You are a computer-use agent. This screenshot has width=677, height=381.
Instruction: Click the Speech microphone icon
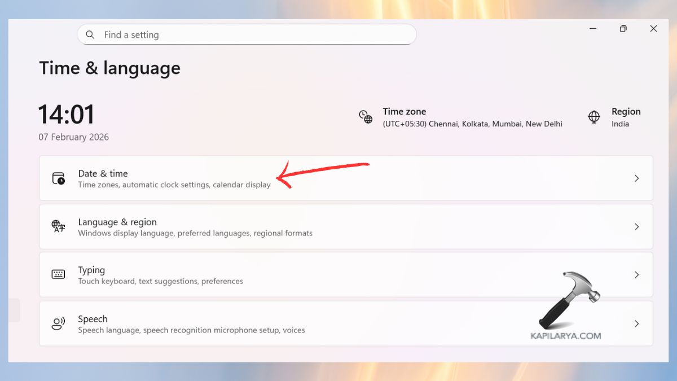58,323
